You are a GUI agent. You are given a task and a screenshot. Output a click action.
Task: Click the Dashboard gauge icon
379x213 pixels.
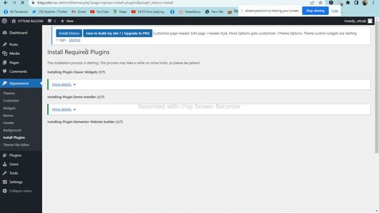(x=5, y=33)
